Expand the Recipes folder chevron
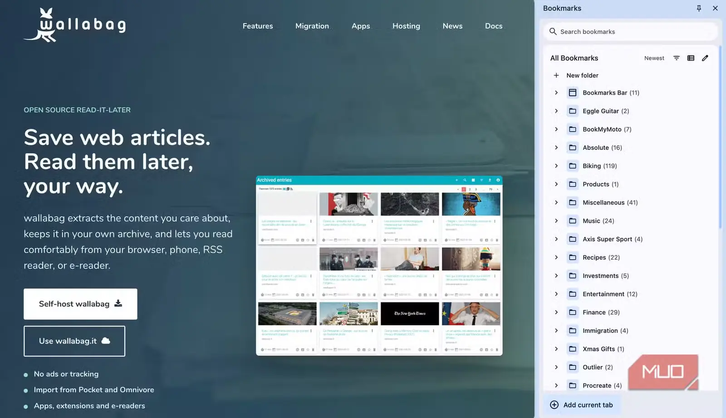The width and height of the screenshot is (726, 418). 556,257
